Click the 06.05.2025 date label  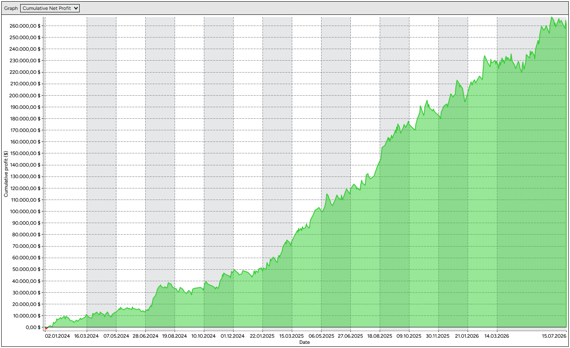321,336
